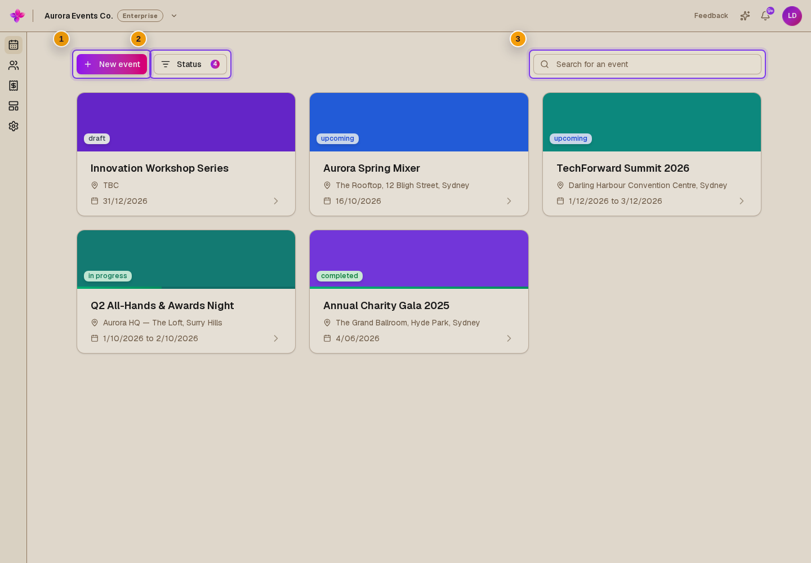The height and width of the screenshot is (563, 811).
Task: Open the TechForward Summit 2026 chevron
Action: tap(742, 201)
